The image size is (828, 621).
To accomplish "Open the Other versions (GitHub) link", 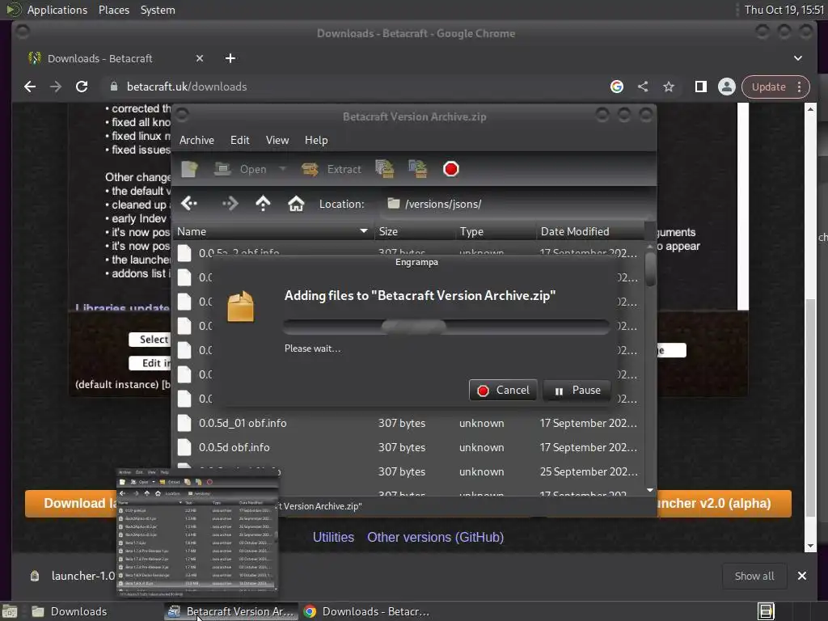I will 435,537.
